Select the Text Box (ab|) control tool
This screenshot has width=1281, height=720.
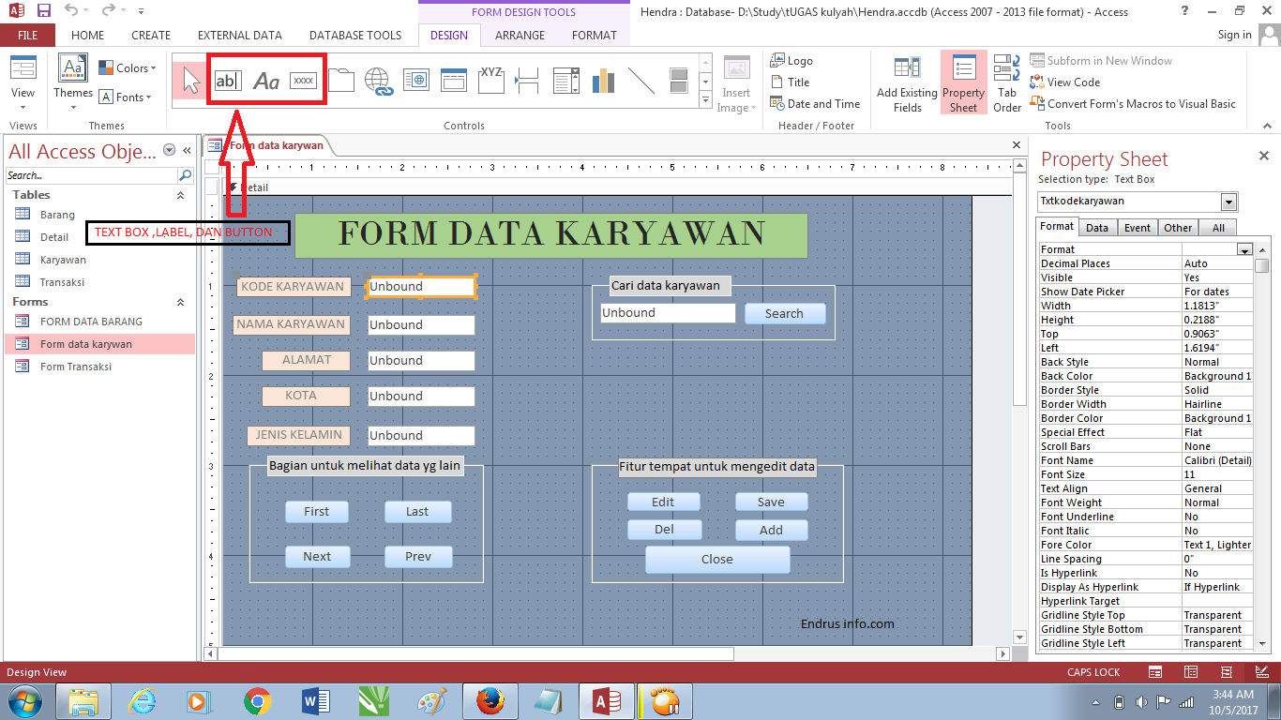tap(227, 81)
